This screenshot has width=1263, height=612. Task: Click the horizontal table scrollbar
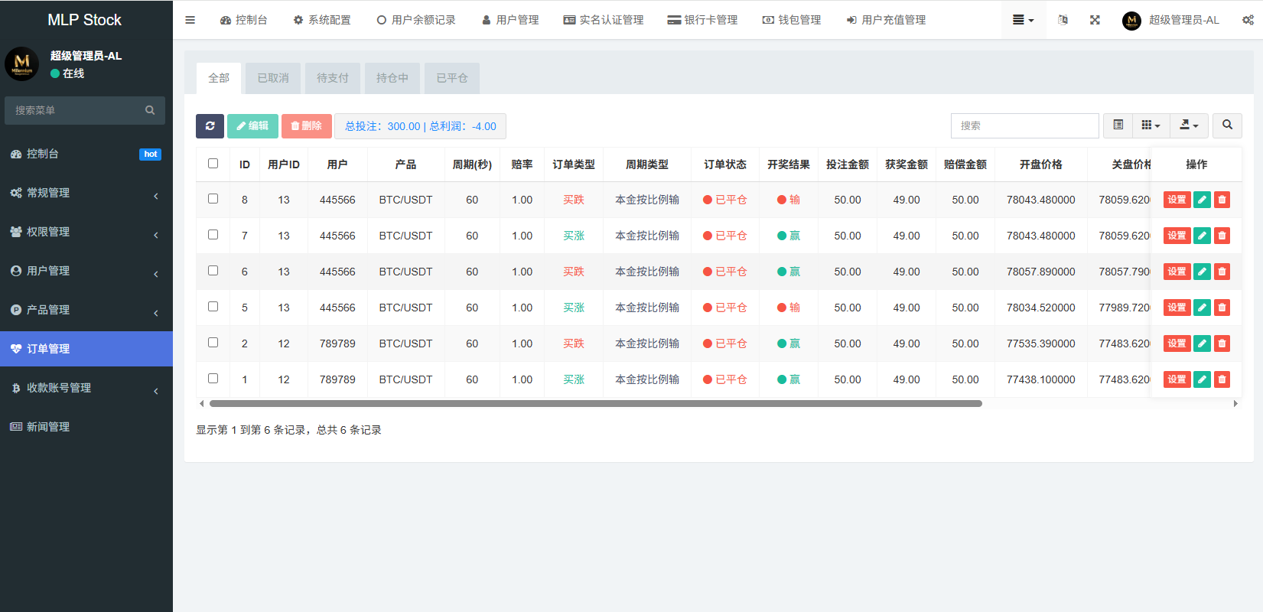coord(595,403)
